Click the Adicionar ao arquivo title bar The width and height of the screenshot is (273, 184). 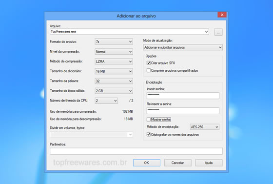[136, 16]
